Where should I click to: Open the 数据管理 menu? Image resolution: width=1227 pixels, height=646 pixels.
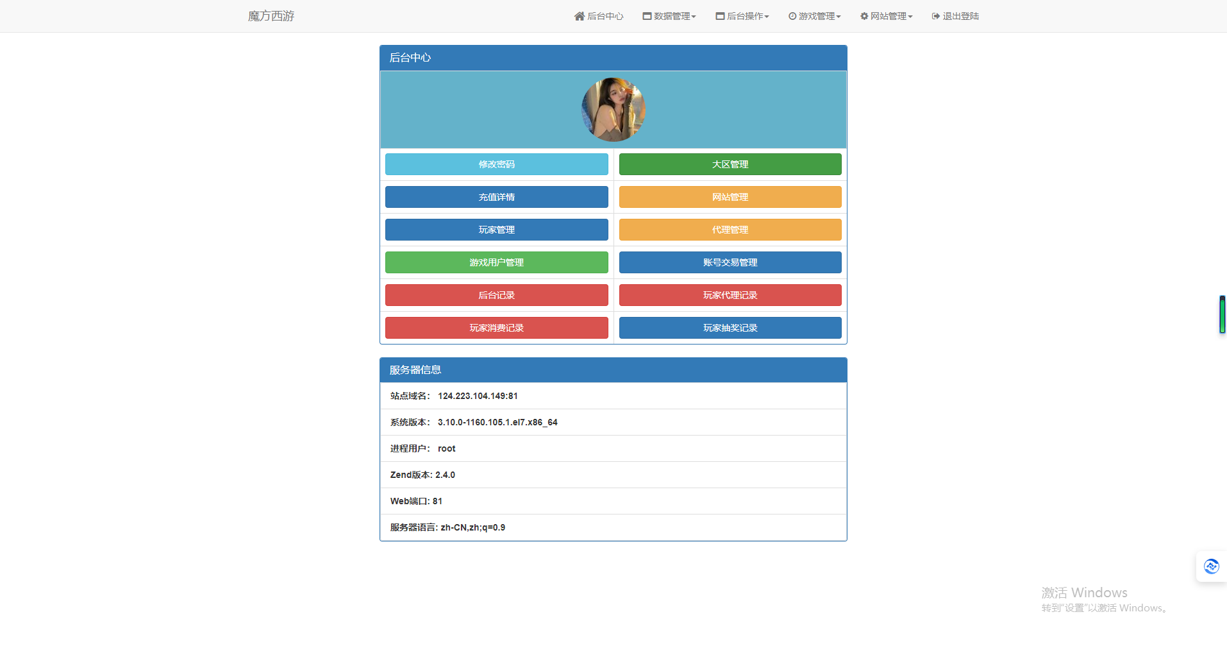point(669,16)
